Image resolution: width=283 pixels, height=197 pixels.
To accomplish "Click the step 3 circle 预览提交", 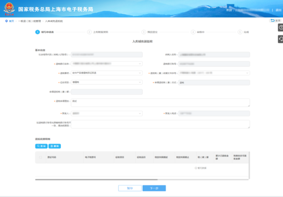I will point(144,32).
